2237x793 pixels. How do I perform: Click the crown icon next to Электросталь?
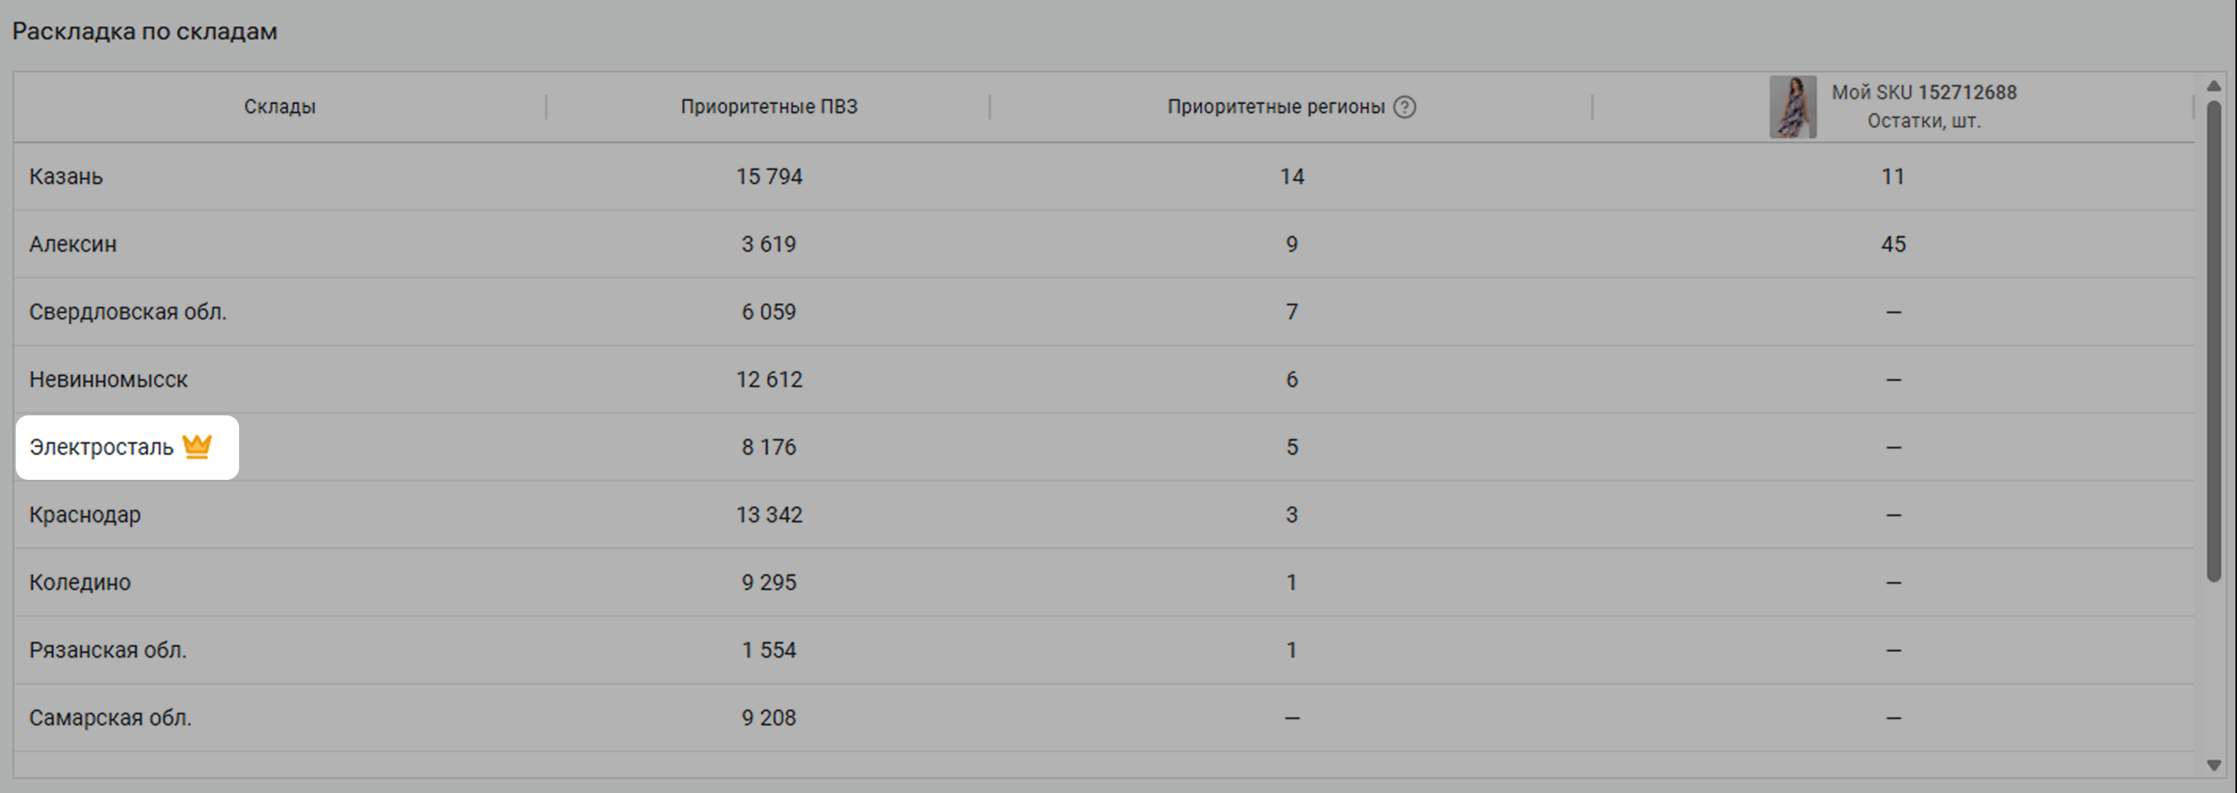click(197, 446)
